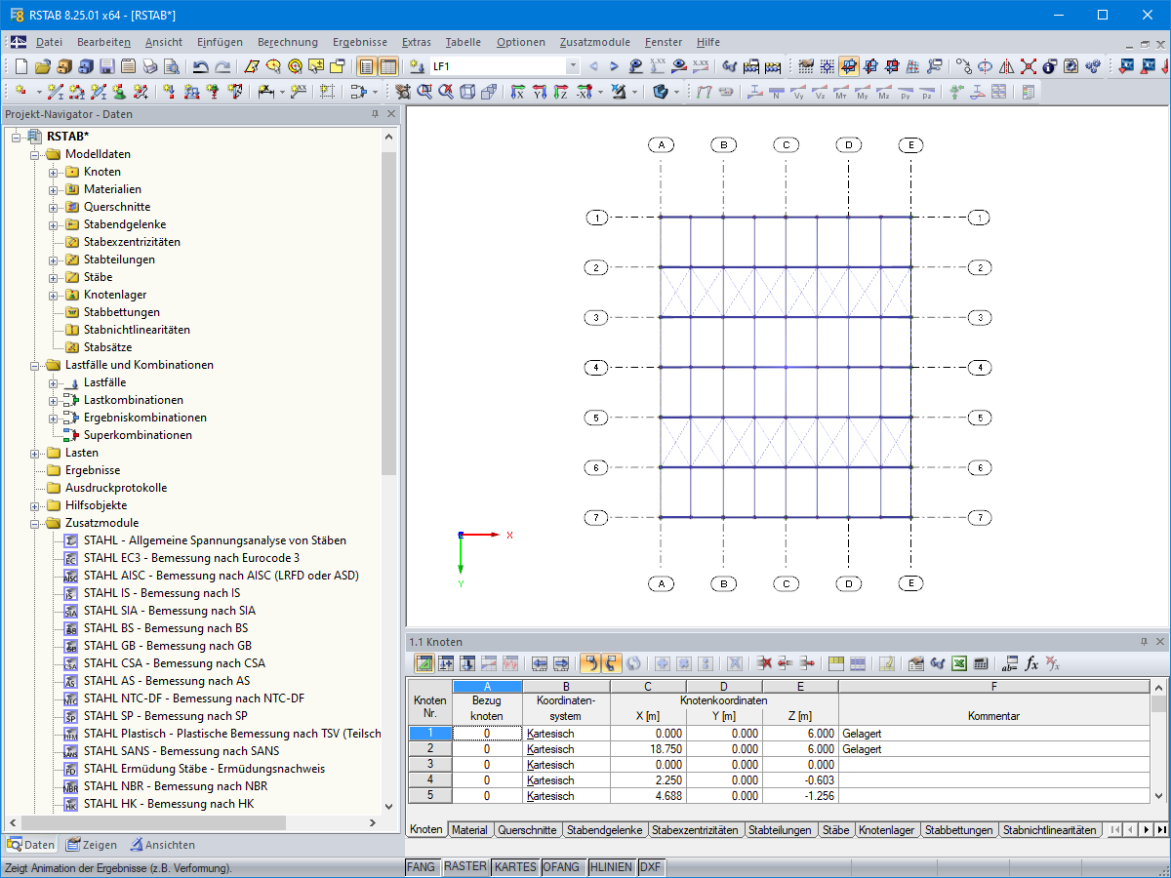Select the Stabsätze tree item
This screenshot has height=878, width=1171.
tap(107, 347)
